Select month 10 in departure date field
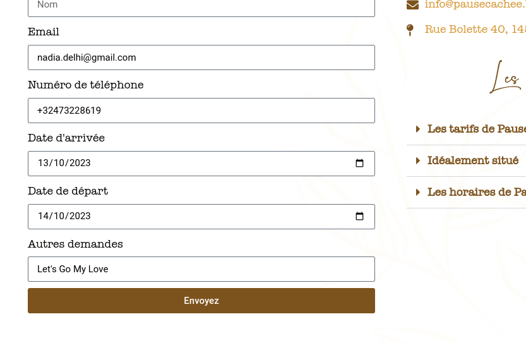Image resolution: width=526 pixels, height=343 pixels. pyautogui.click(x=59, y=216)
